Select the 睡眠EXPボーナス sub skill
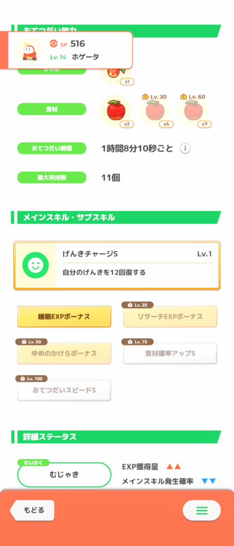234x546 pixels. (x=64, y=317)
